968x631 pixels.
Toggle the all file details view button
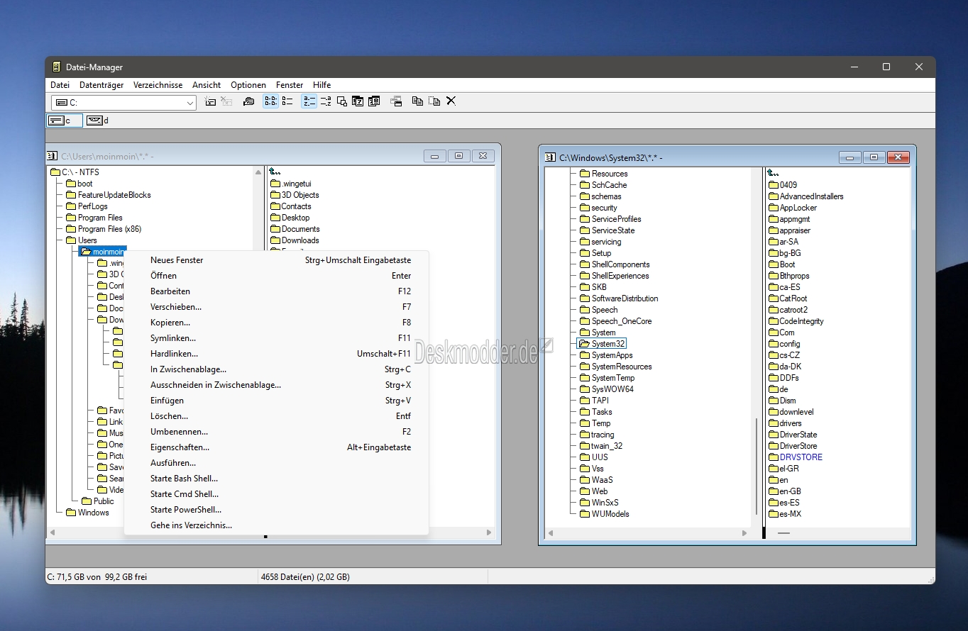tap(287, 101)
